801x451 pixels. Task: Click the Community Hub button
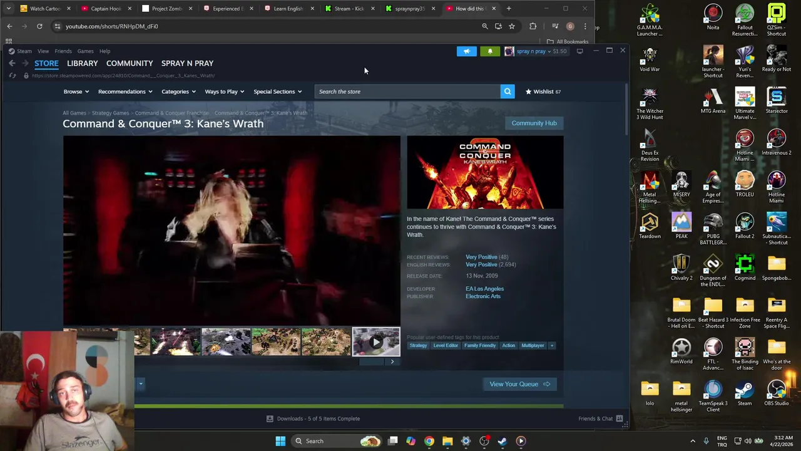pos(534,123)
